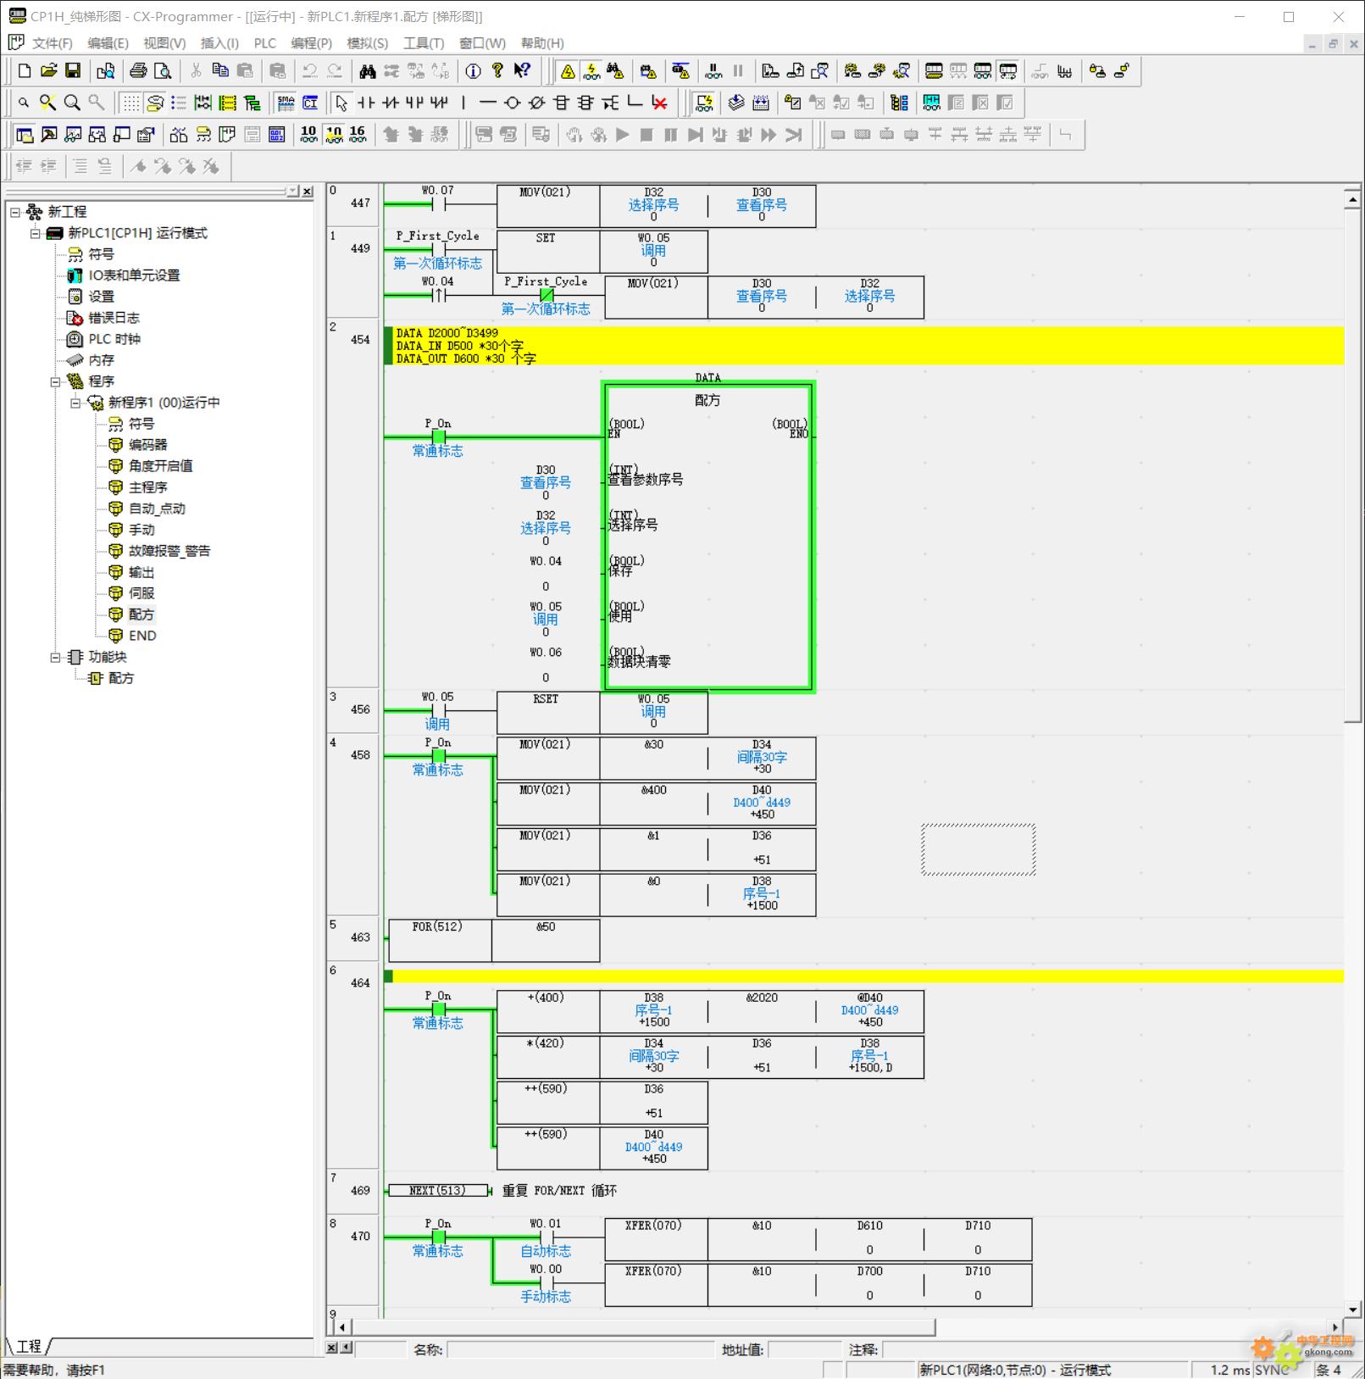Toggle the project workspace window icon

point(25,135)
